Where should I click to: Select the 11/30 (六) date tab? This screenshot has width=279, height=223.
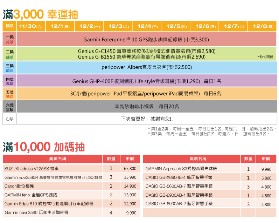click(x=31, y=26)
